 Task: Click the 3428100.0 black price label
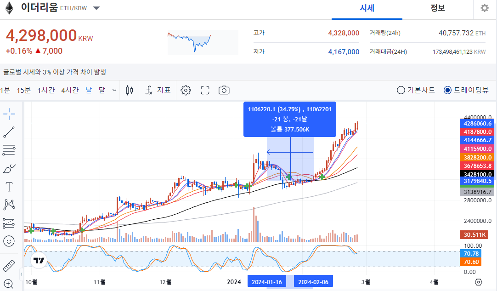pos(477,174)
